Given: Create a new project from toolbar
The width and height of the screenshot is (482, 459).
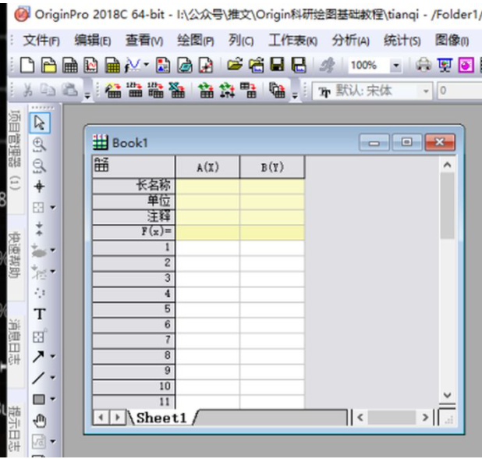Looking at the screenshot, I should [27, 66].
